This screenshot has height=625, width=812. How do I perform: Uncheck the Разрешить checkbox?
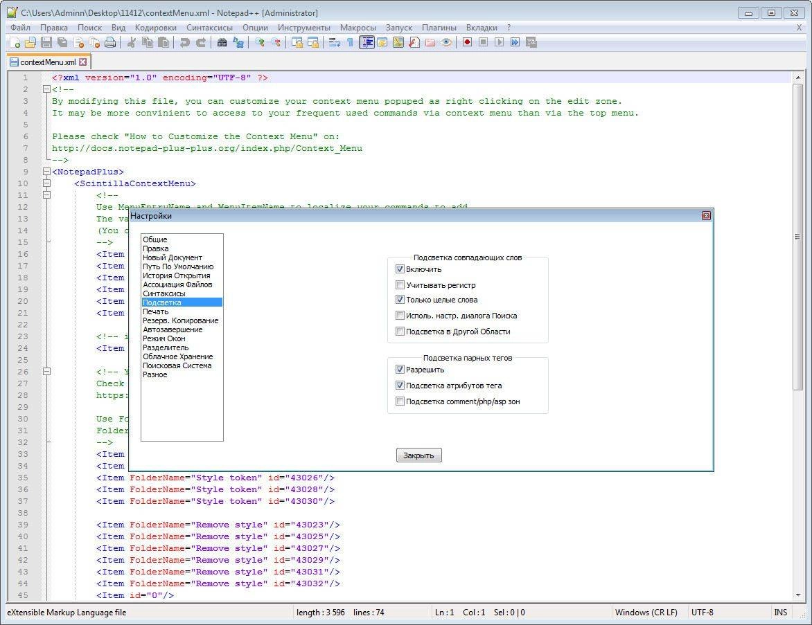point(400,370)
